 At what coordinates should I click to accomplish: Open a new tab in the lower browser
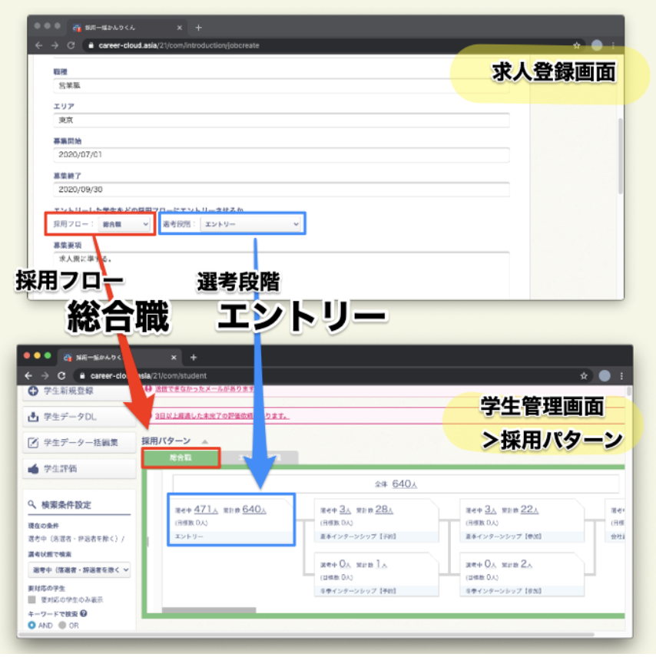pyautogui.click(x=194, y=357)
